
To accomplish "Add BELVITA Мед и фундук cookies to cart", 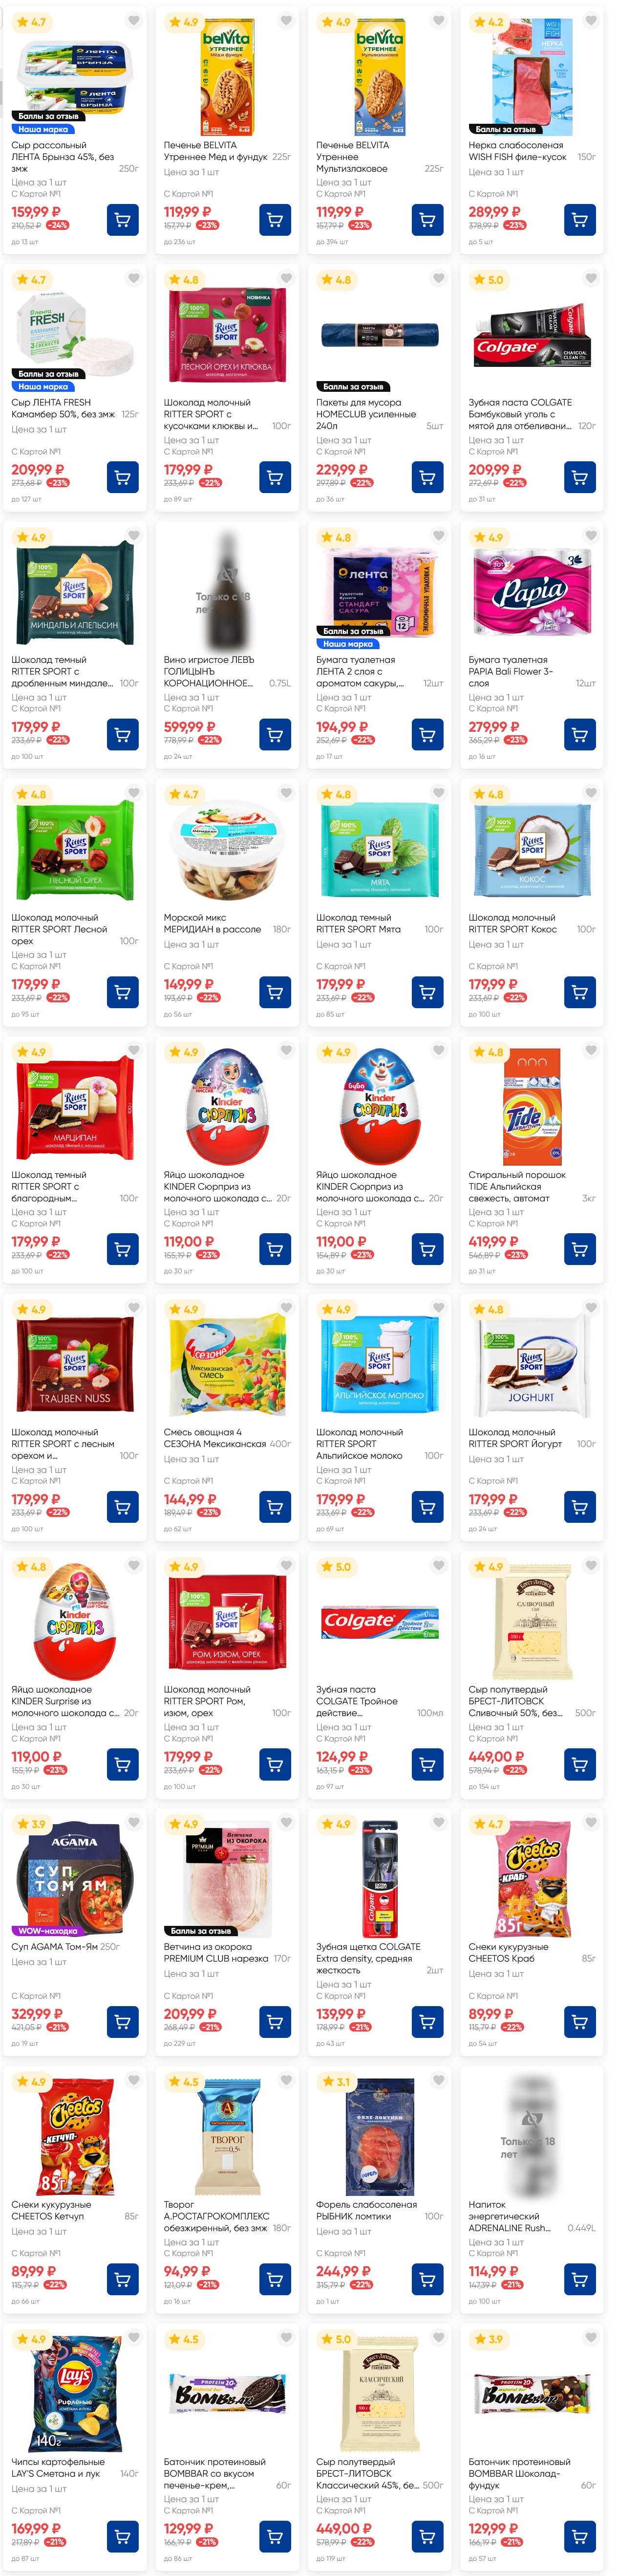I will pyautogui.click(x=276, y=220).
